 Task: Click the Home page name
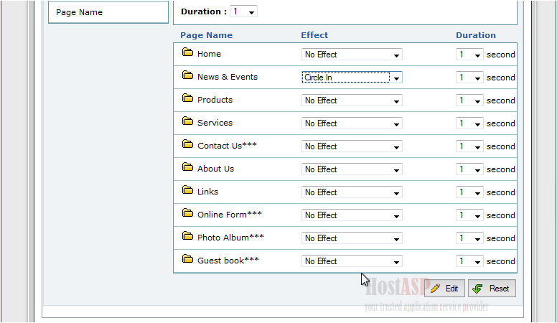pyautogui.click(x=209, y=54)
